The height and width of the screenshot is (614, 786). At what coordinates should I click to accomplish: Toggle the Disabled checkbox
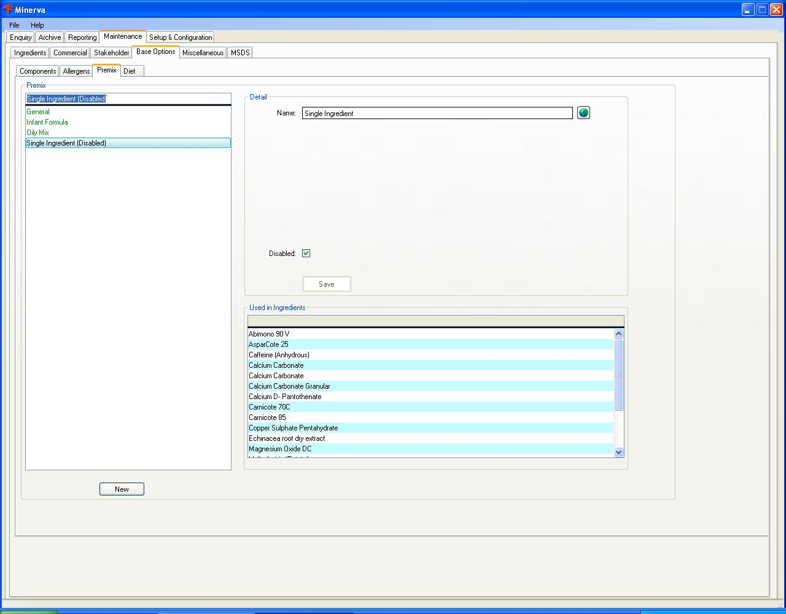click(x=306, y=253)
